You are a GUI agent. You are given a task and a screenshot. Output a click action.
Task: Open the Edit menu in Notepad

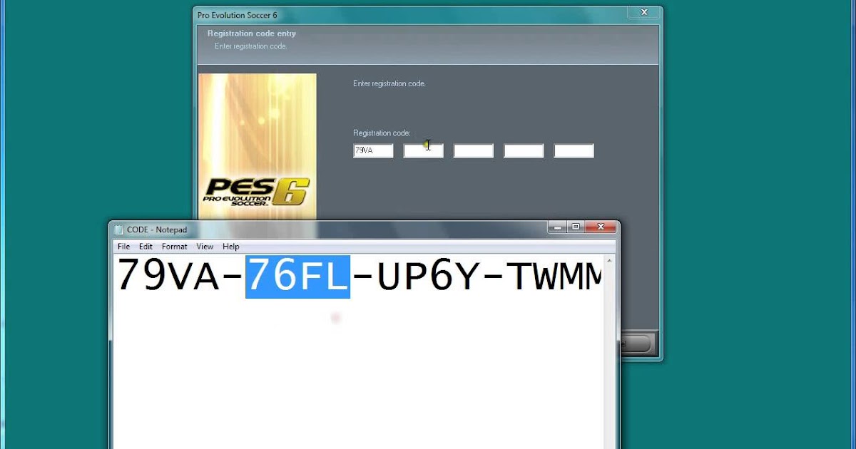[x=146, y=247]
